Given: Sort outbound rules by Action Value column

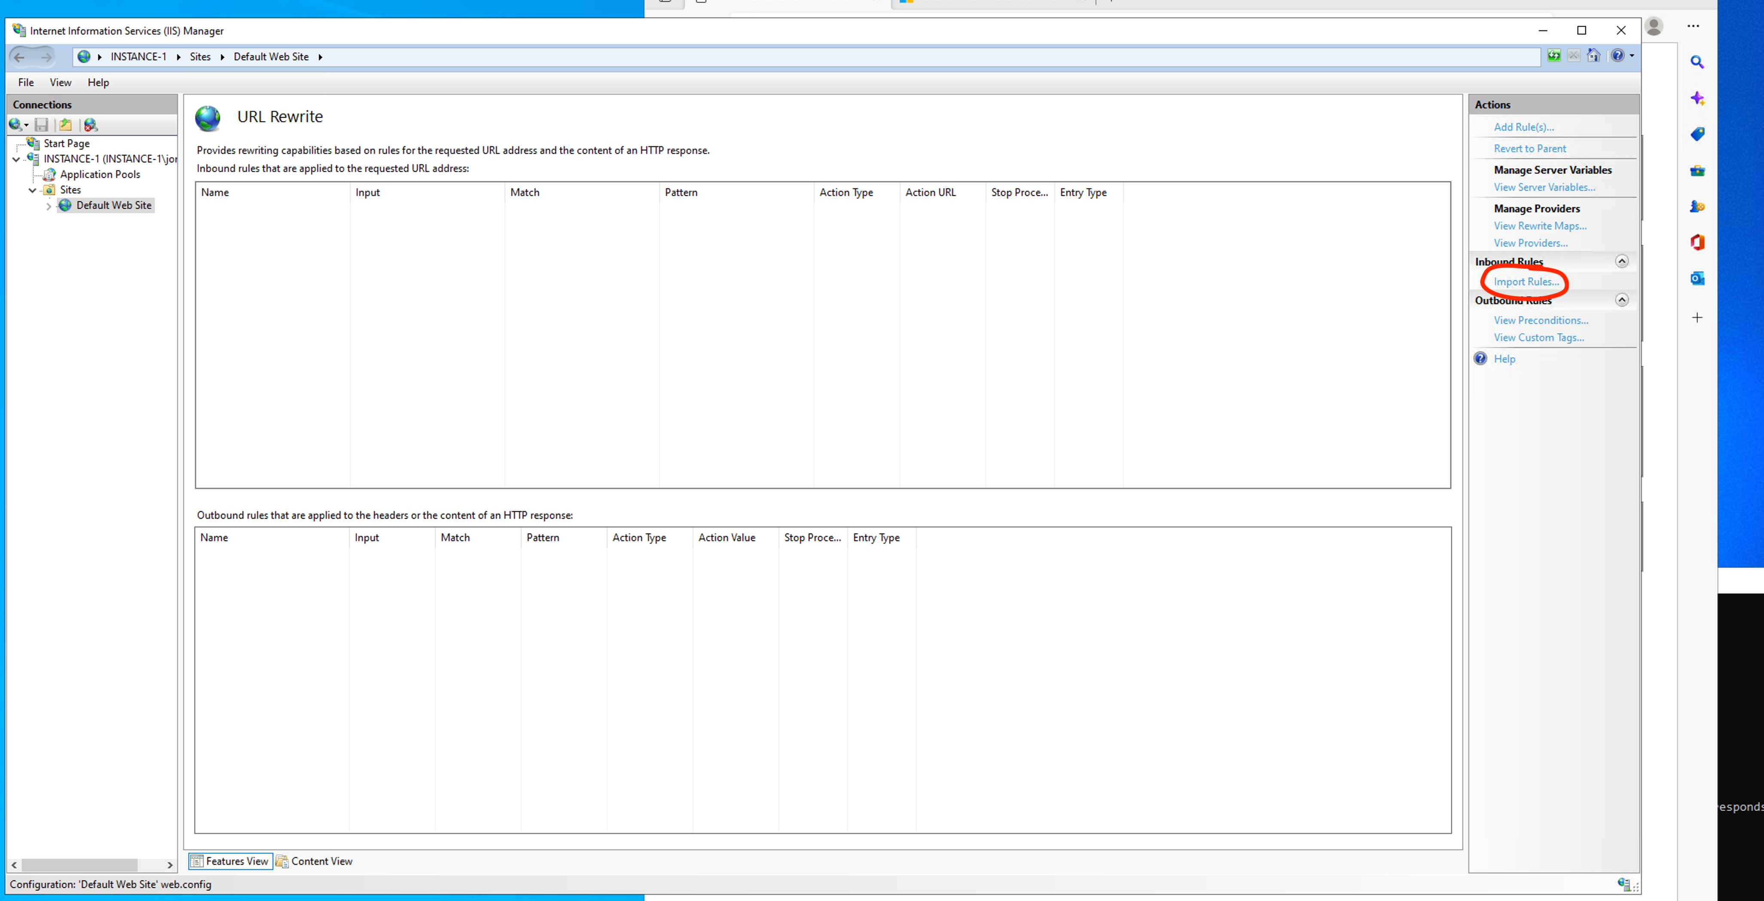Looking at the screenshot, I should pyautogui.click(x=736, y=537).
